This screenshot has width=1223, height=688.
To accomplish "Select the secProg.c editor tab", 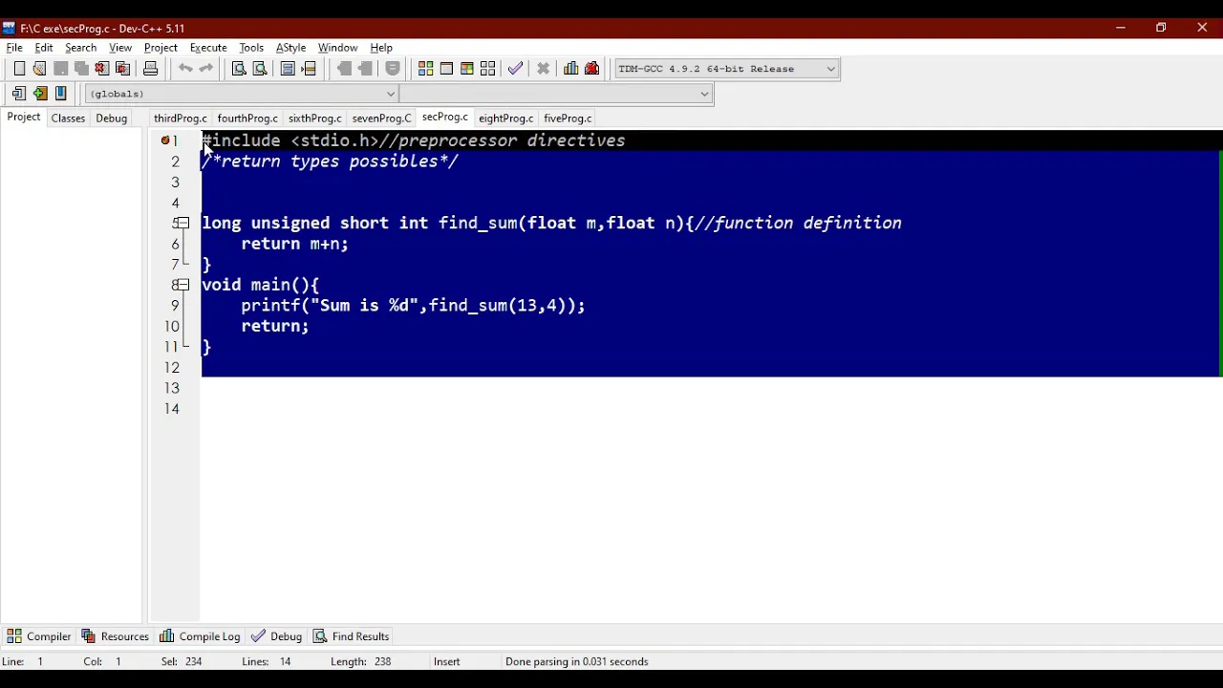I will [x=444, y=117].
